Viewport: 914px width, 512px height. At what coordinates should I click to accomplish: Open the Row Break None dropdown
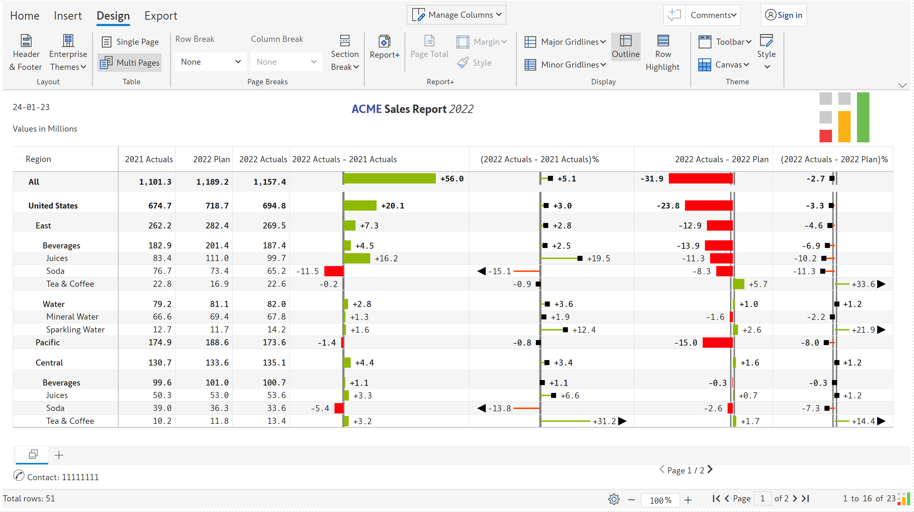[x=210, y=62]
